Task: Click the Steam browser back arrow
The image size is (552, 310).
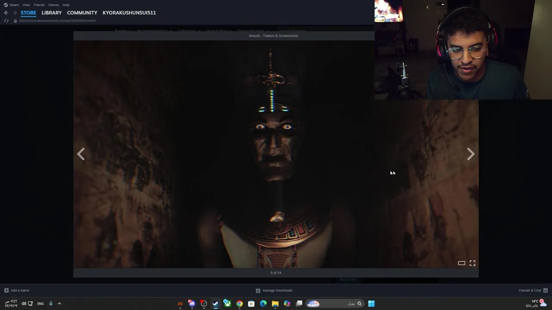Action: pyautogui.click(x=6, y=13)
